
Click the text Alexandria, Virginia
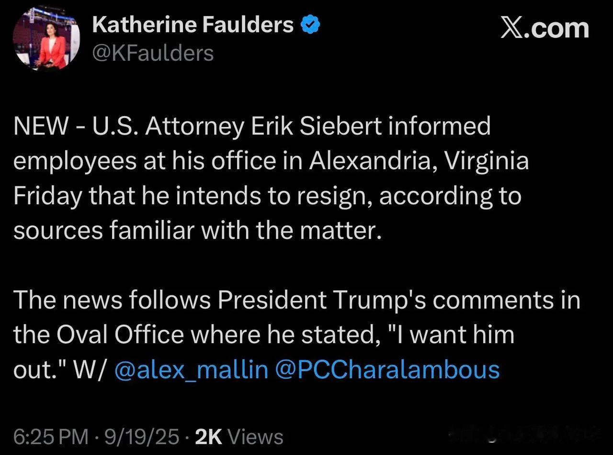(419, 161)
